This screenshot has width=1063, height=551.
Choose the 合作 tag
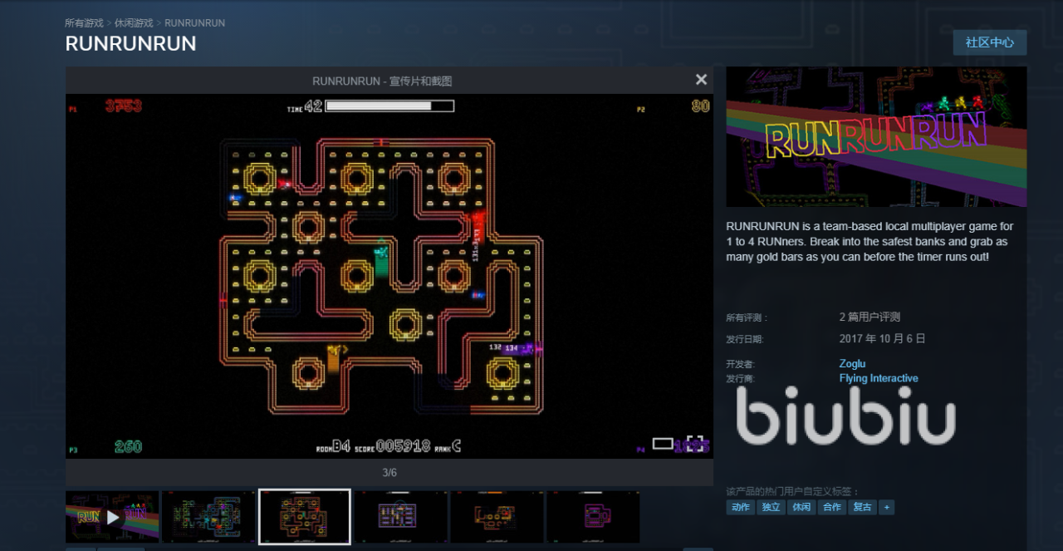(x=831, y=507)
